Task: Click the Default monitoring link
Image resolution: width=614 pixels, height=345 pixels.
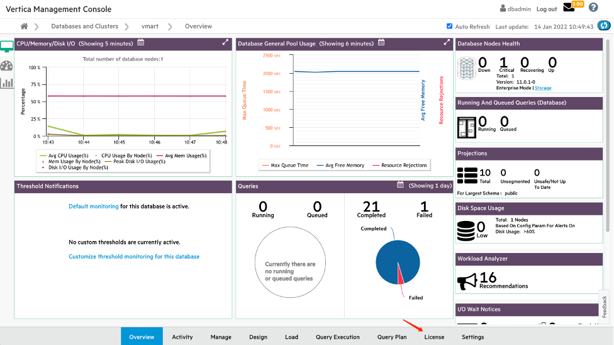Action: pos(94,206)
